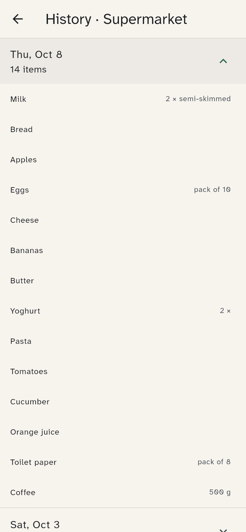Image resolution: width=246 pixels, height=532 pixels.
Task: Open the Apples item
Action: [123, 159]
